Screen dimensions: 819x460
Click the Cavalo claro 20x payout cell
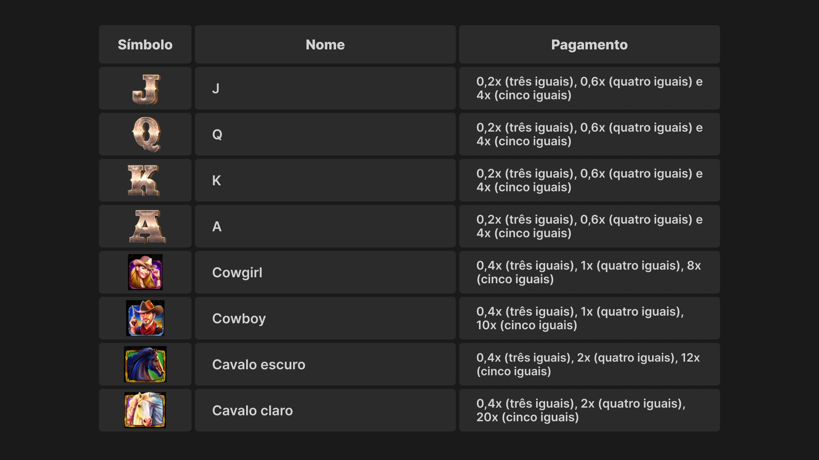point(589,410)
